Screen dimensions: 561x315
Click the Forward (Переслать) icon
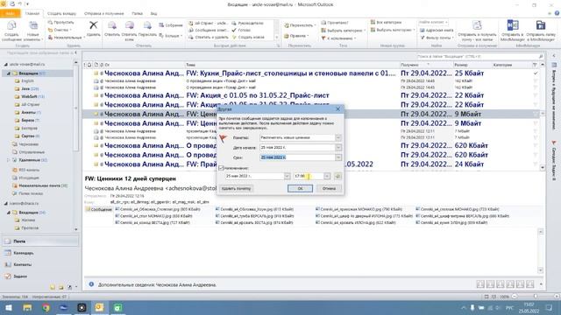tap(147, 25)
